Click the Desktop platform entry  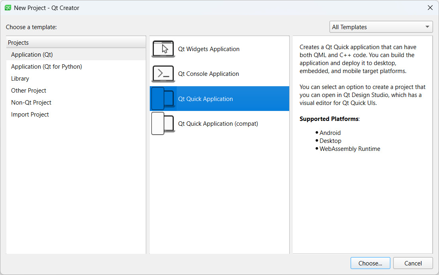330,140
